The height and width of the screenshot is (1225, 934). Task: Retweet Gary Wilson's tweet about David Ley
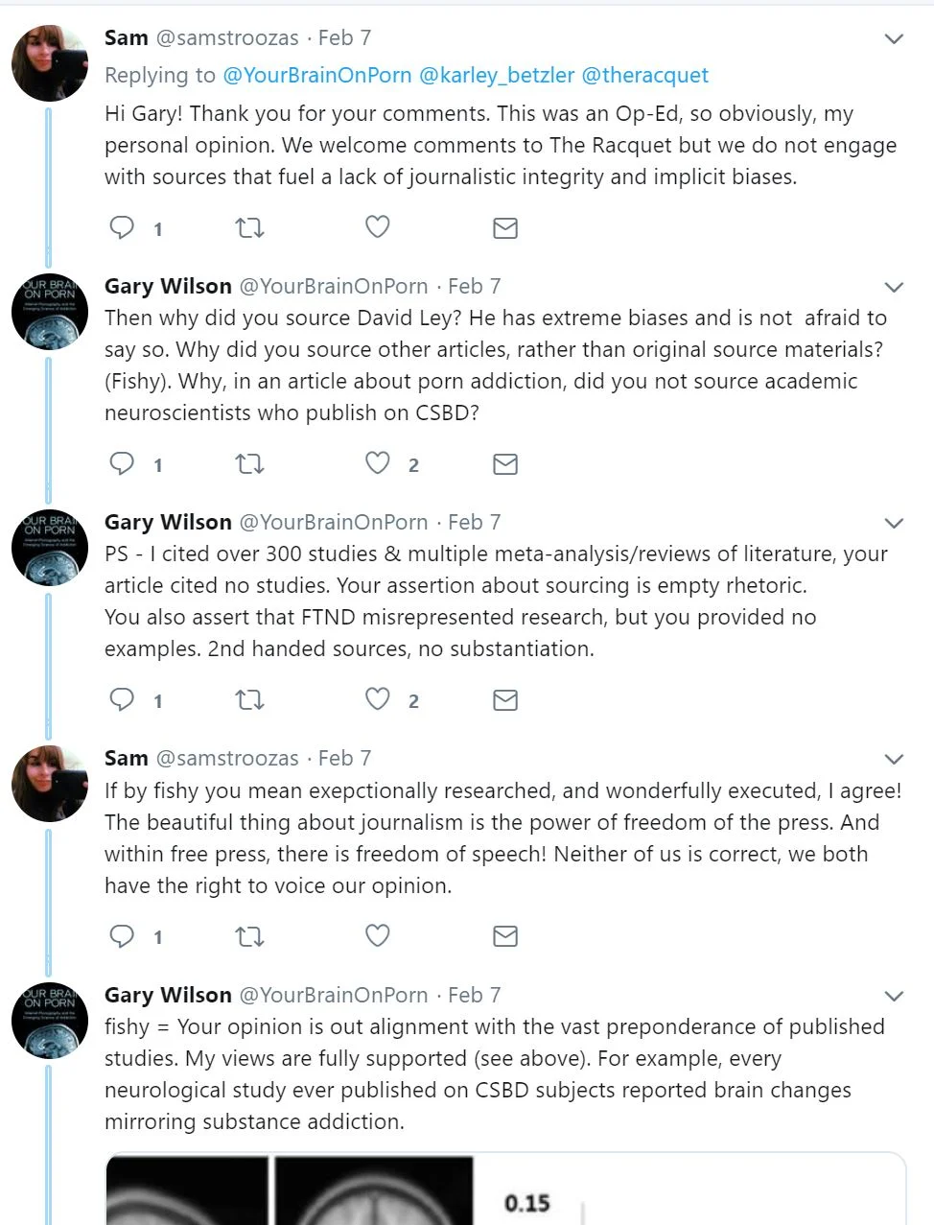pyautogui.click(x=249, y=463)
